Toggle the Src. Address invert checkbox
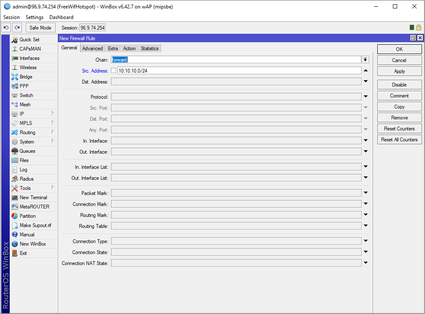Image resolution: width=425 pixels, height=314 pixels. [x=114, y=70]
